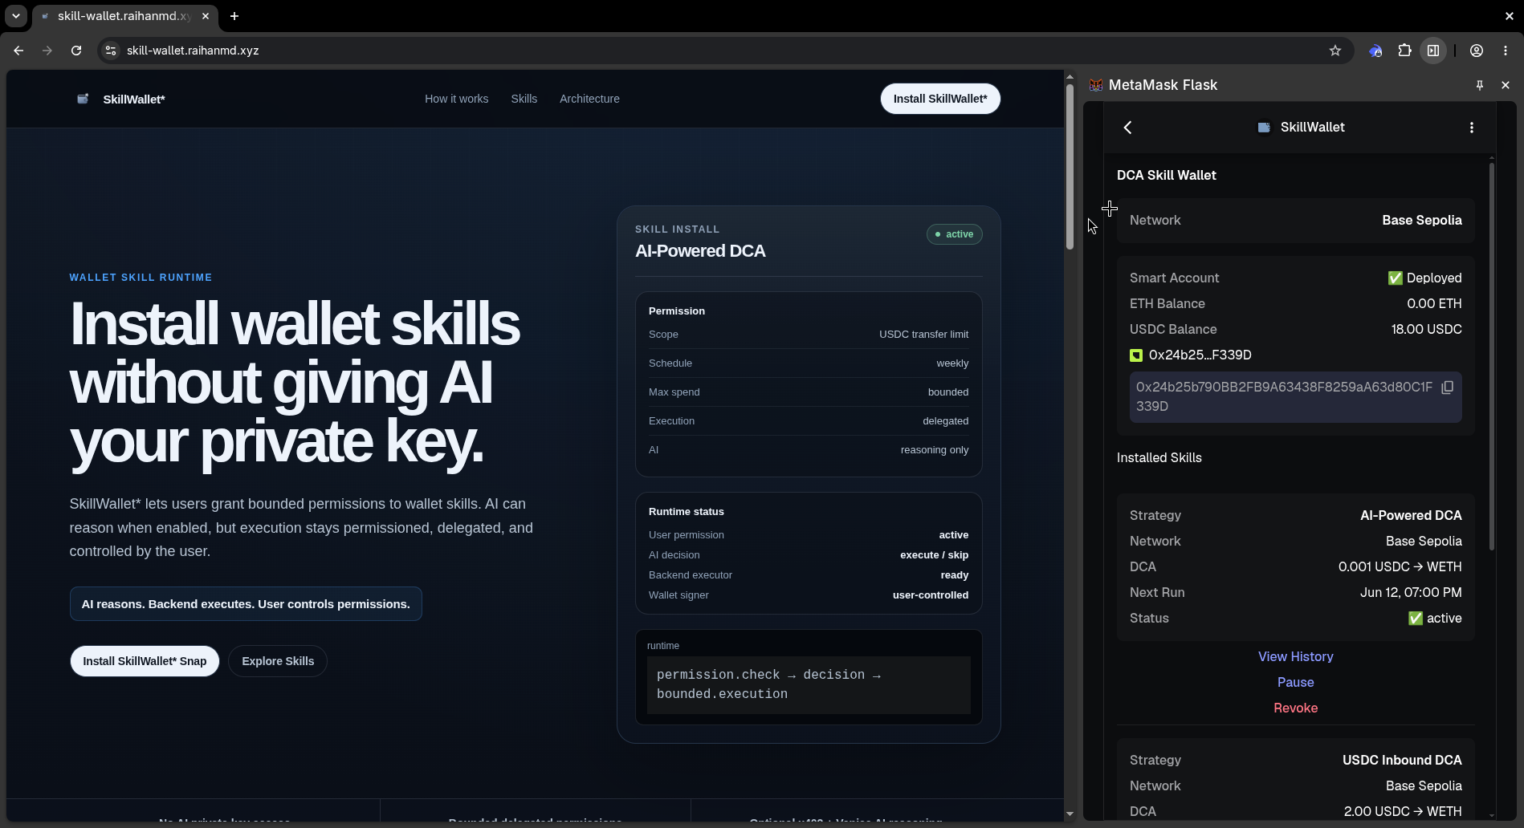This screenshot has width=1524, height=828.
Task: Click the 18.00 USDC balance value
Action: (1426, 329)
